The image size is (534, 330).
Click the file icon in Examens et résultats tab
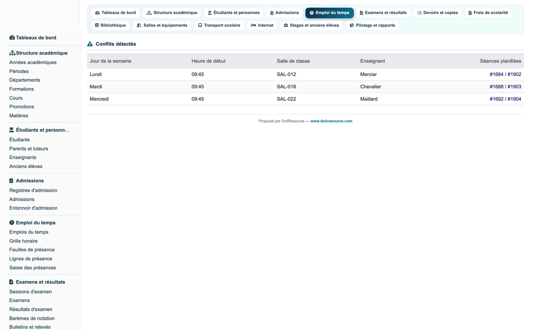pos(361,13)
